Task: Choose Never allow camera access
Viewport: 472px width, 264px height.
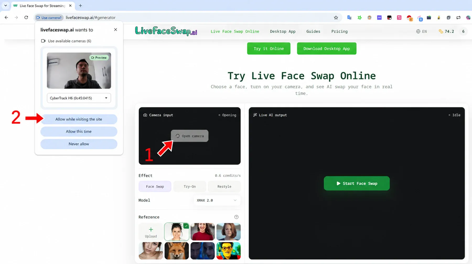Action: [x=79, y=144]
